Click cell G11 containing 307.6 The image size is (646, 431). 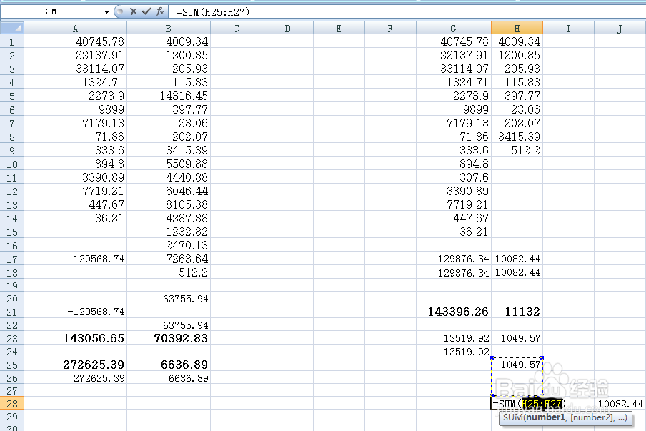[454, 177]
